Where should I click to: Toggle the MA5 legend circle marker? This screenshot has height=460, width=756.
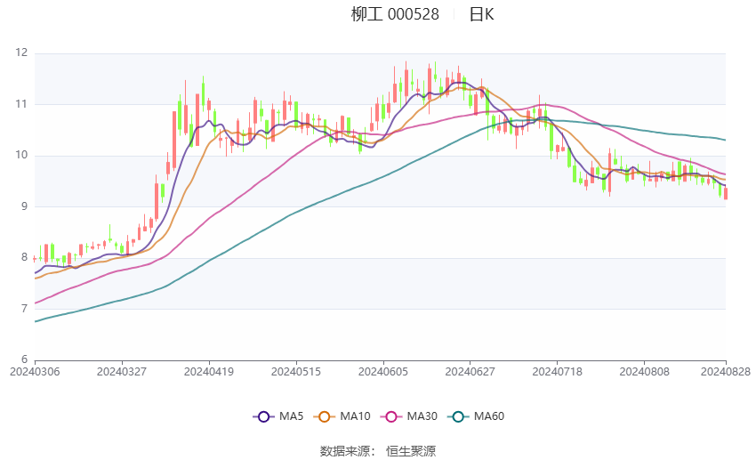click(264, 416)
